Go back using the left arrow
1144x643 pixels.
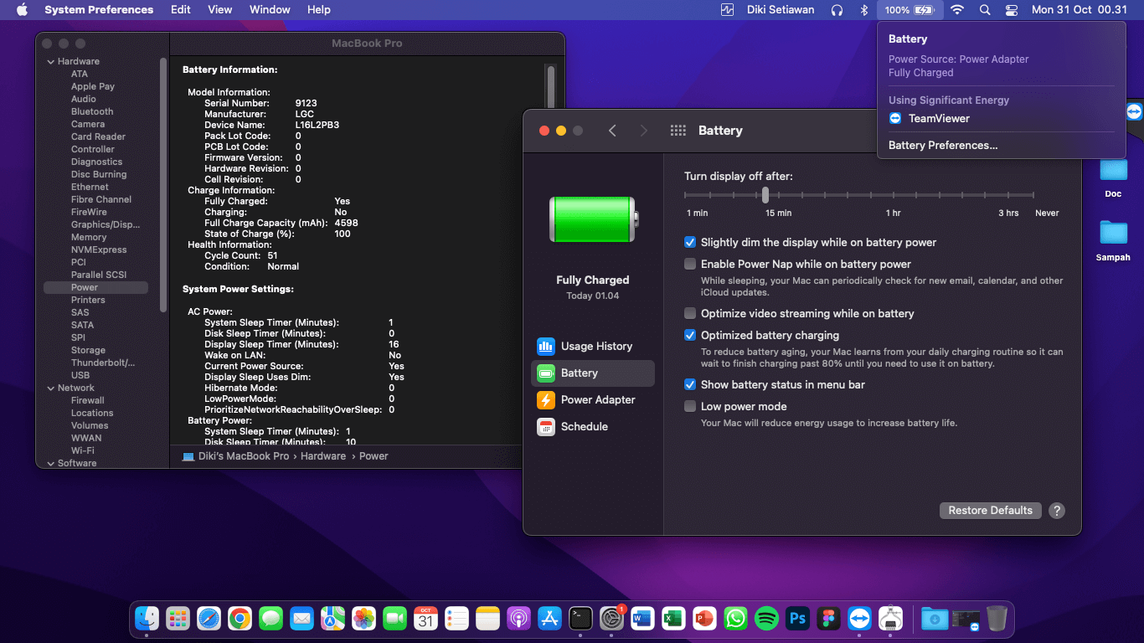pyautogui.click(x=612, y=131)
